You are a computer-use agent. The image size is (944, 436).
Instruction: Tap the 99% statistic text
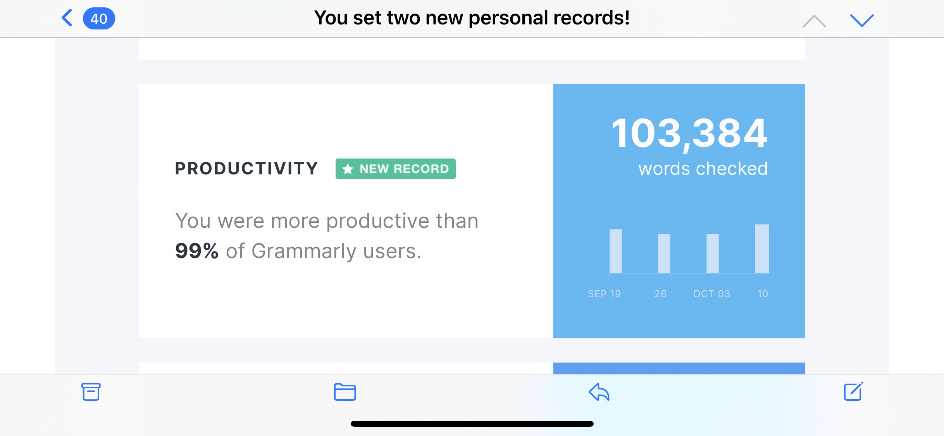(x=196, y=251)
